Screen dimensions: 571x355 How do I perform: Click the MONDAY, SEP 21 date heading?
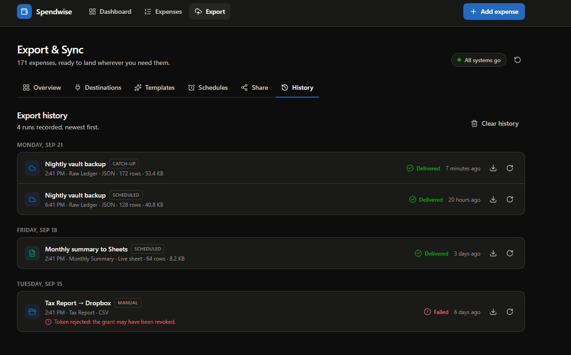[x=40, y=145]
